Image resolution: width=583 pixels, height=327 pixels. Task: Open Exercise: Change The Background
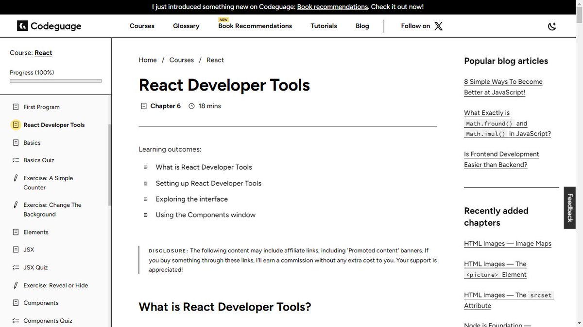[x=52, y=209]
